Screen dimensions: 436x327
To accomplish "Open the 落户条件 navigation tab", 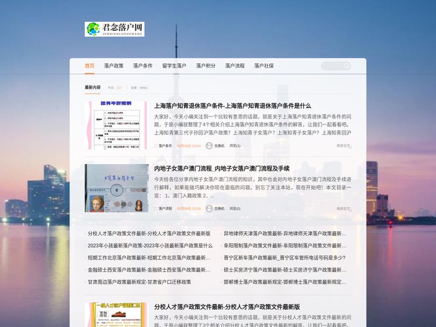I will (x=143, y=66).
